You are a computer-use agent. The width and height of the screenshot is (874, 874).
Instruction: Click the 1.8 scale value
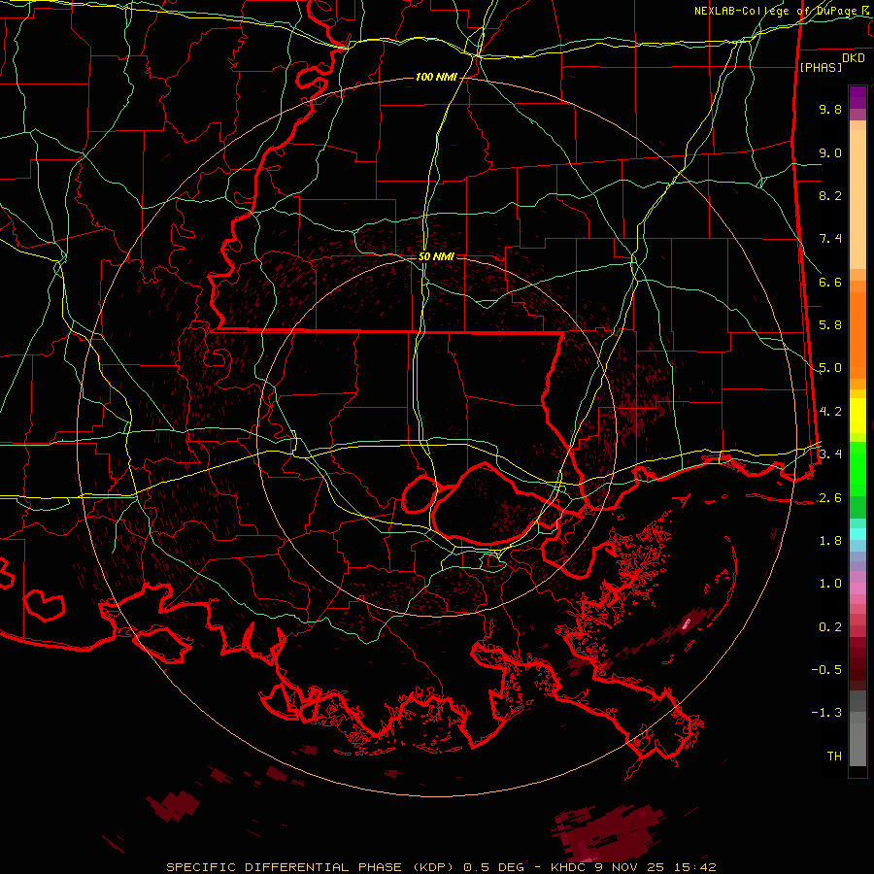click(x=830, y=541)
